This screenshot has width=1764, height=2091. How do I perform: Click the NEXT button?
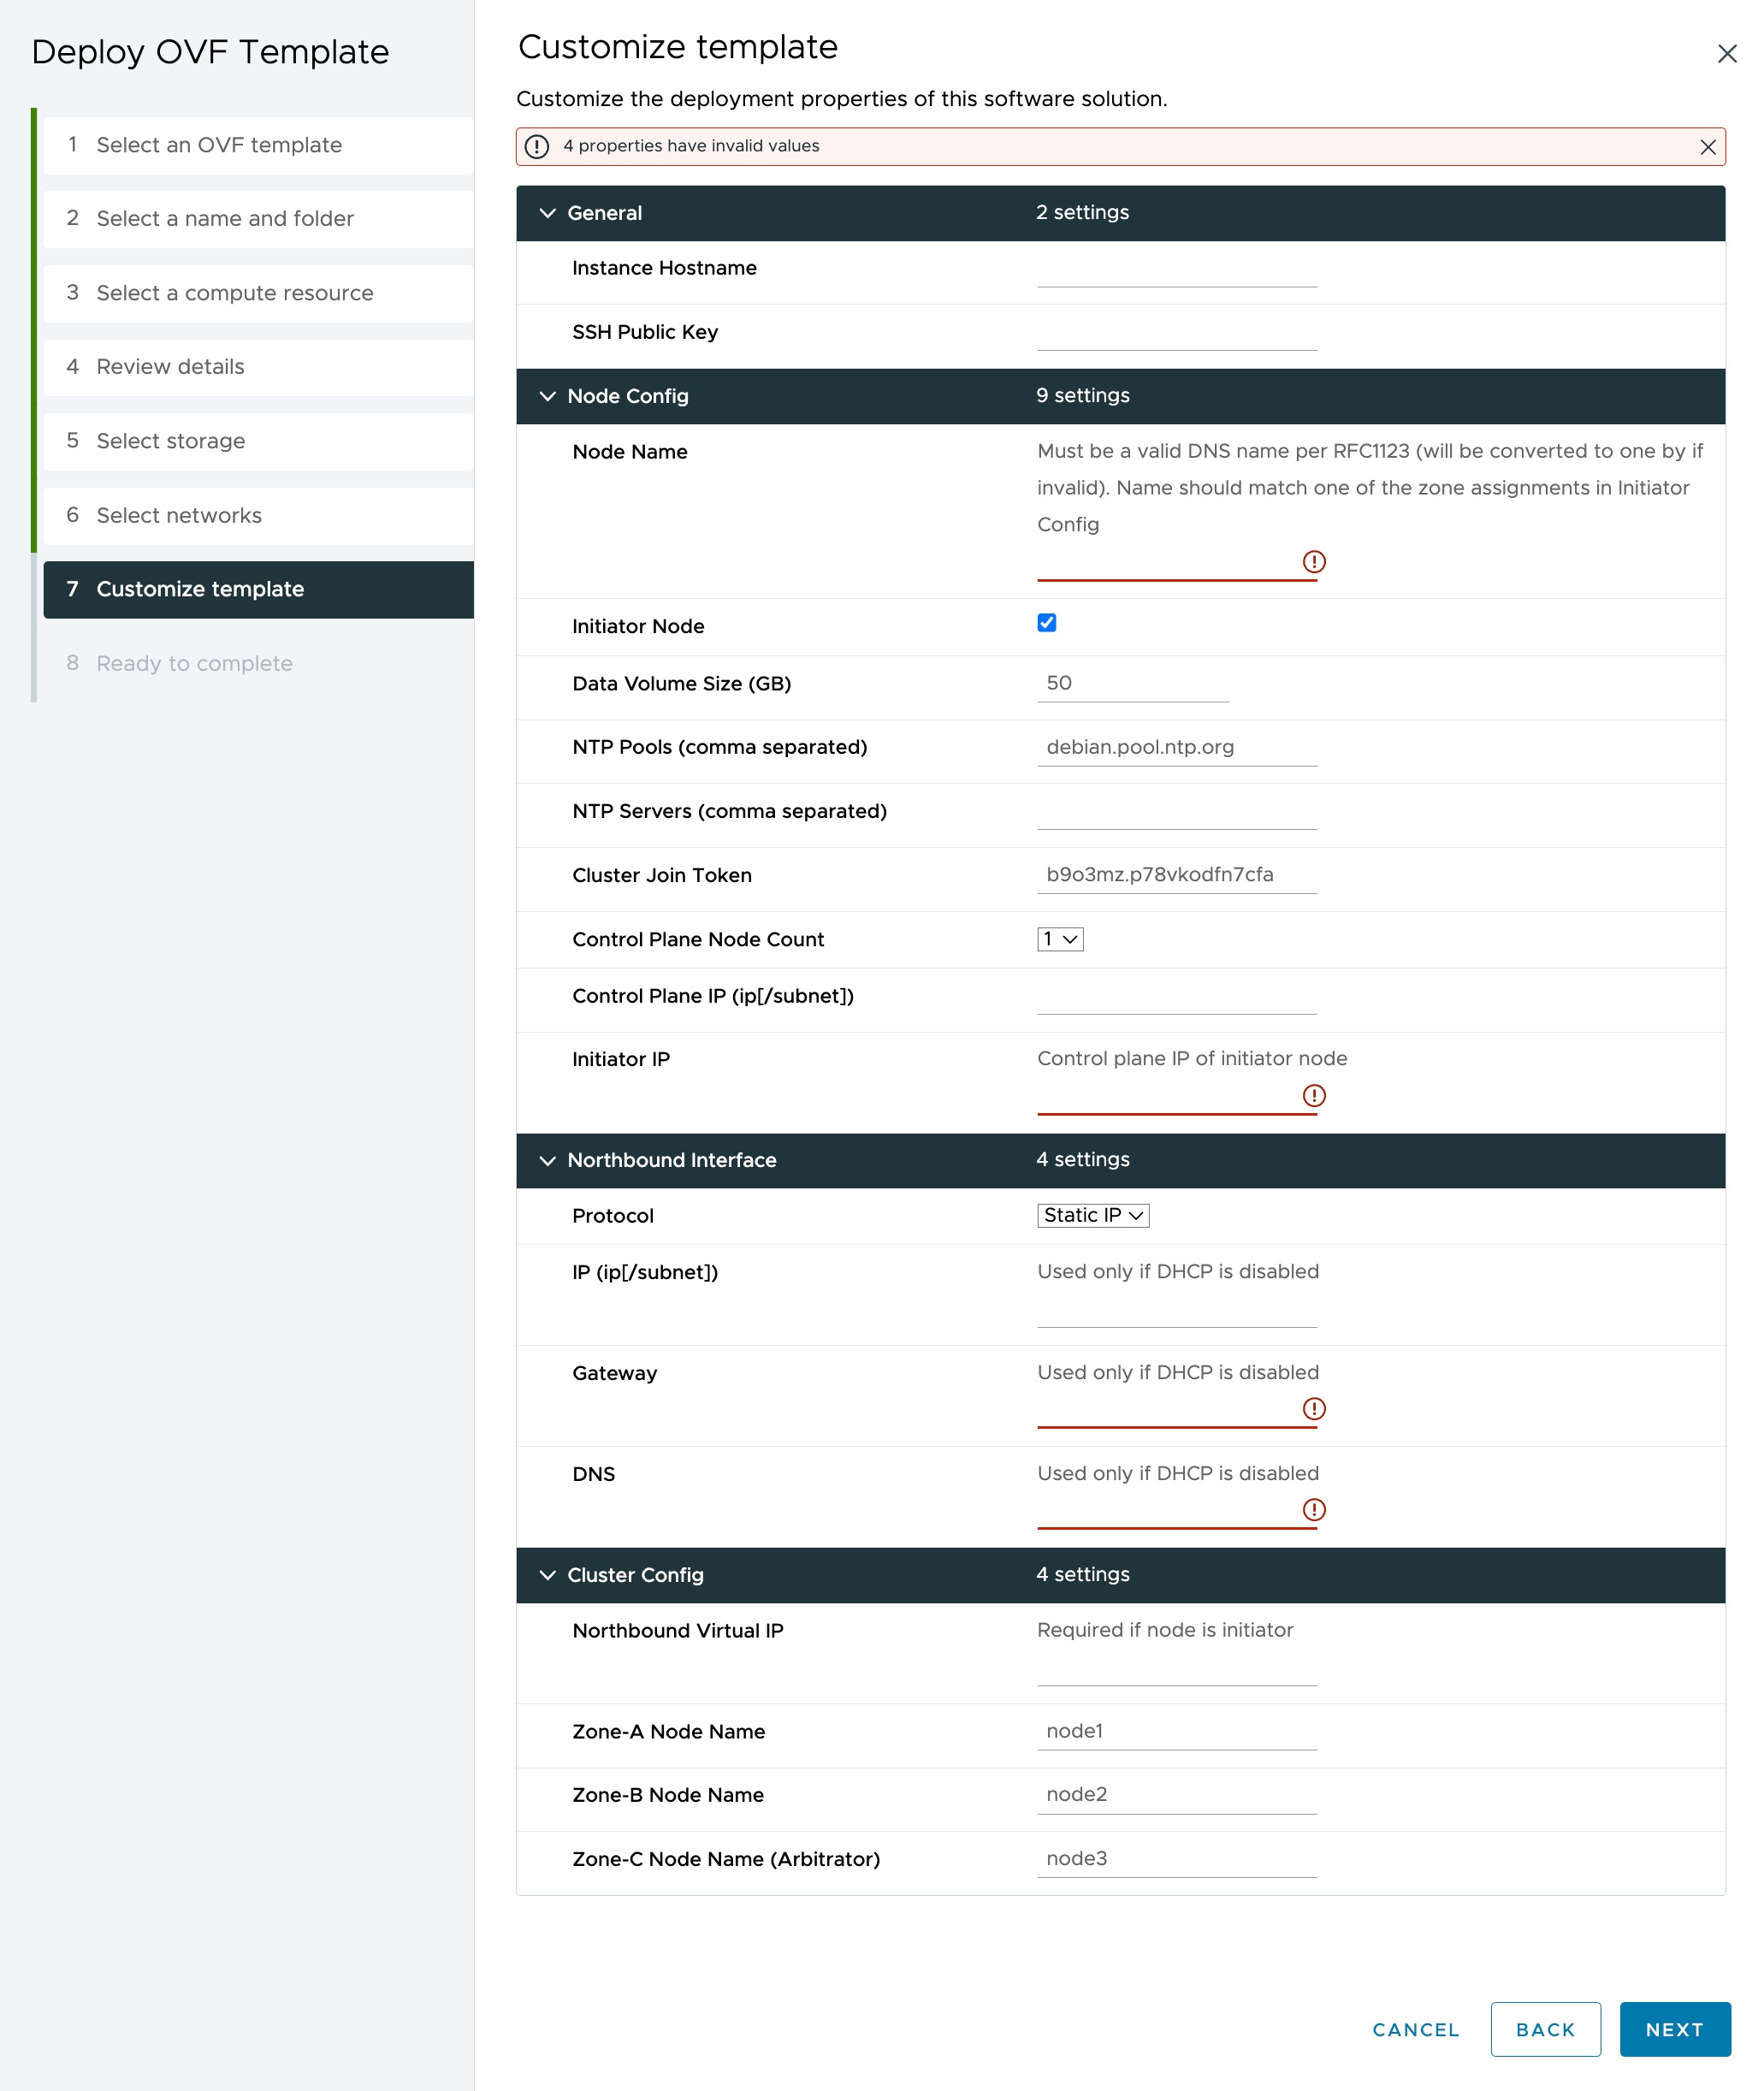tap(1675, 2029)
